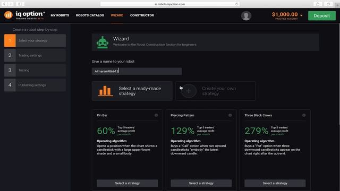Click the green Wizard robot icon
The image size is (340, 191).
[x=103, y=42]
